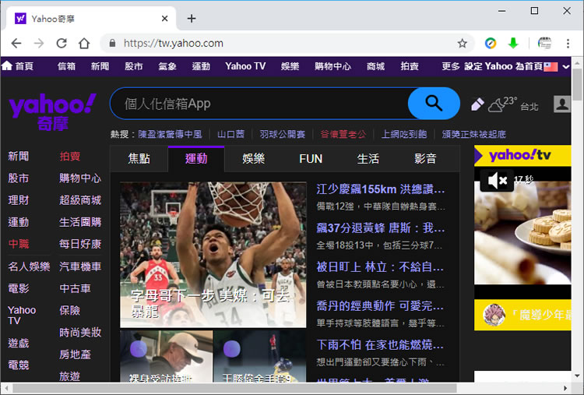Click the padlock site info icon
Viewport: 584px width, 395px height.
click(x=112, y=43)
